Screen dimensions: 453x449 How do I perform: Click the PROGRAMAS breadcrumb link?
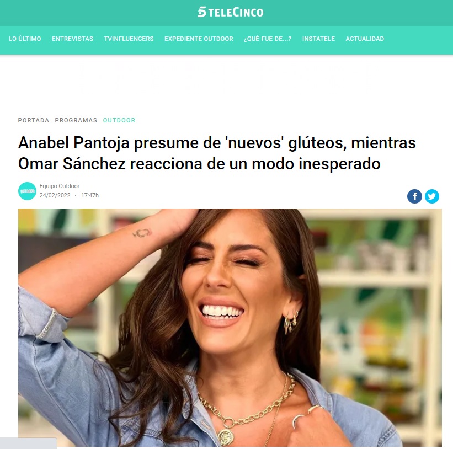click(76, 120)
